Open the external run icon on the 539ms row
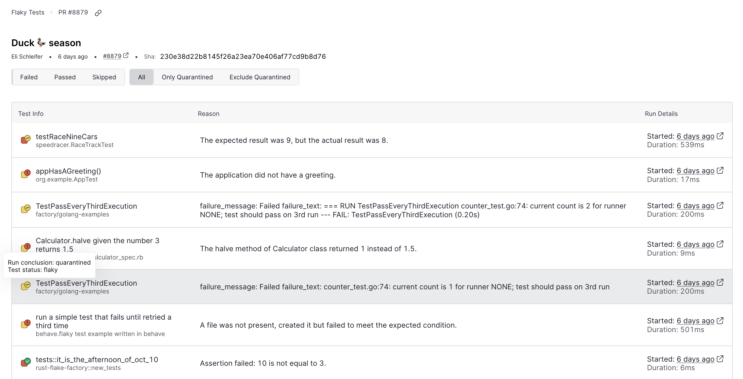The image size is (743, 379). click(x=720, y=136)
